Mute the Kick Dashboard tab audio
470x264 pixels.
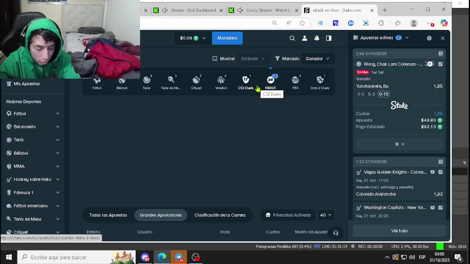coord(165,10)
